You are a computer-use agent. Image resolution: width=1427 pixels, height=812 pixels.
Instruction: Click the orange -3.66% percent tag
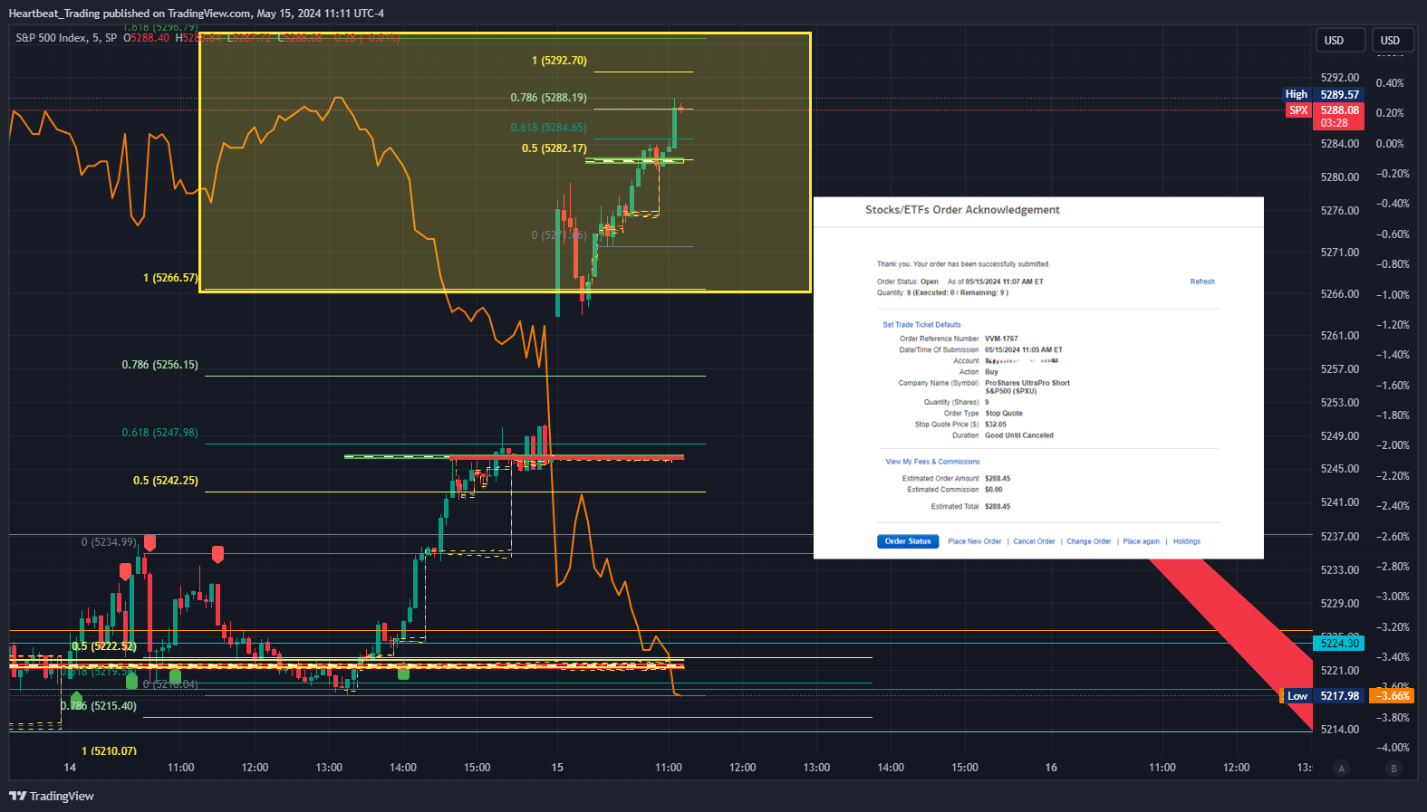(1391, 696)
